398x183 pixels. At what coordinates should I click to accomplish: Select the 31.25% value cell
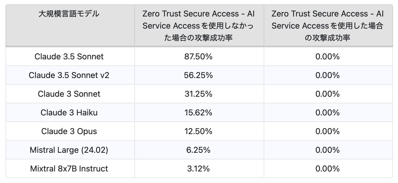pos(198,94)
